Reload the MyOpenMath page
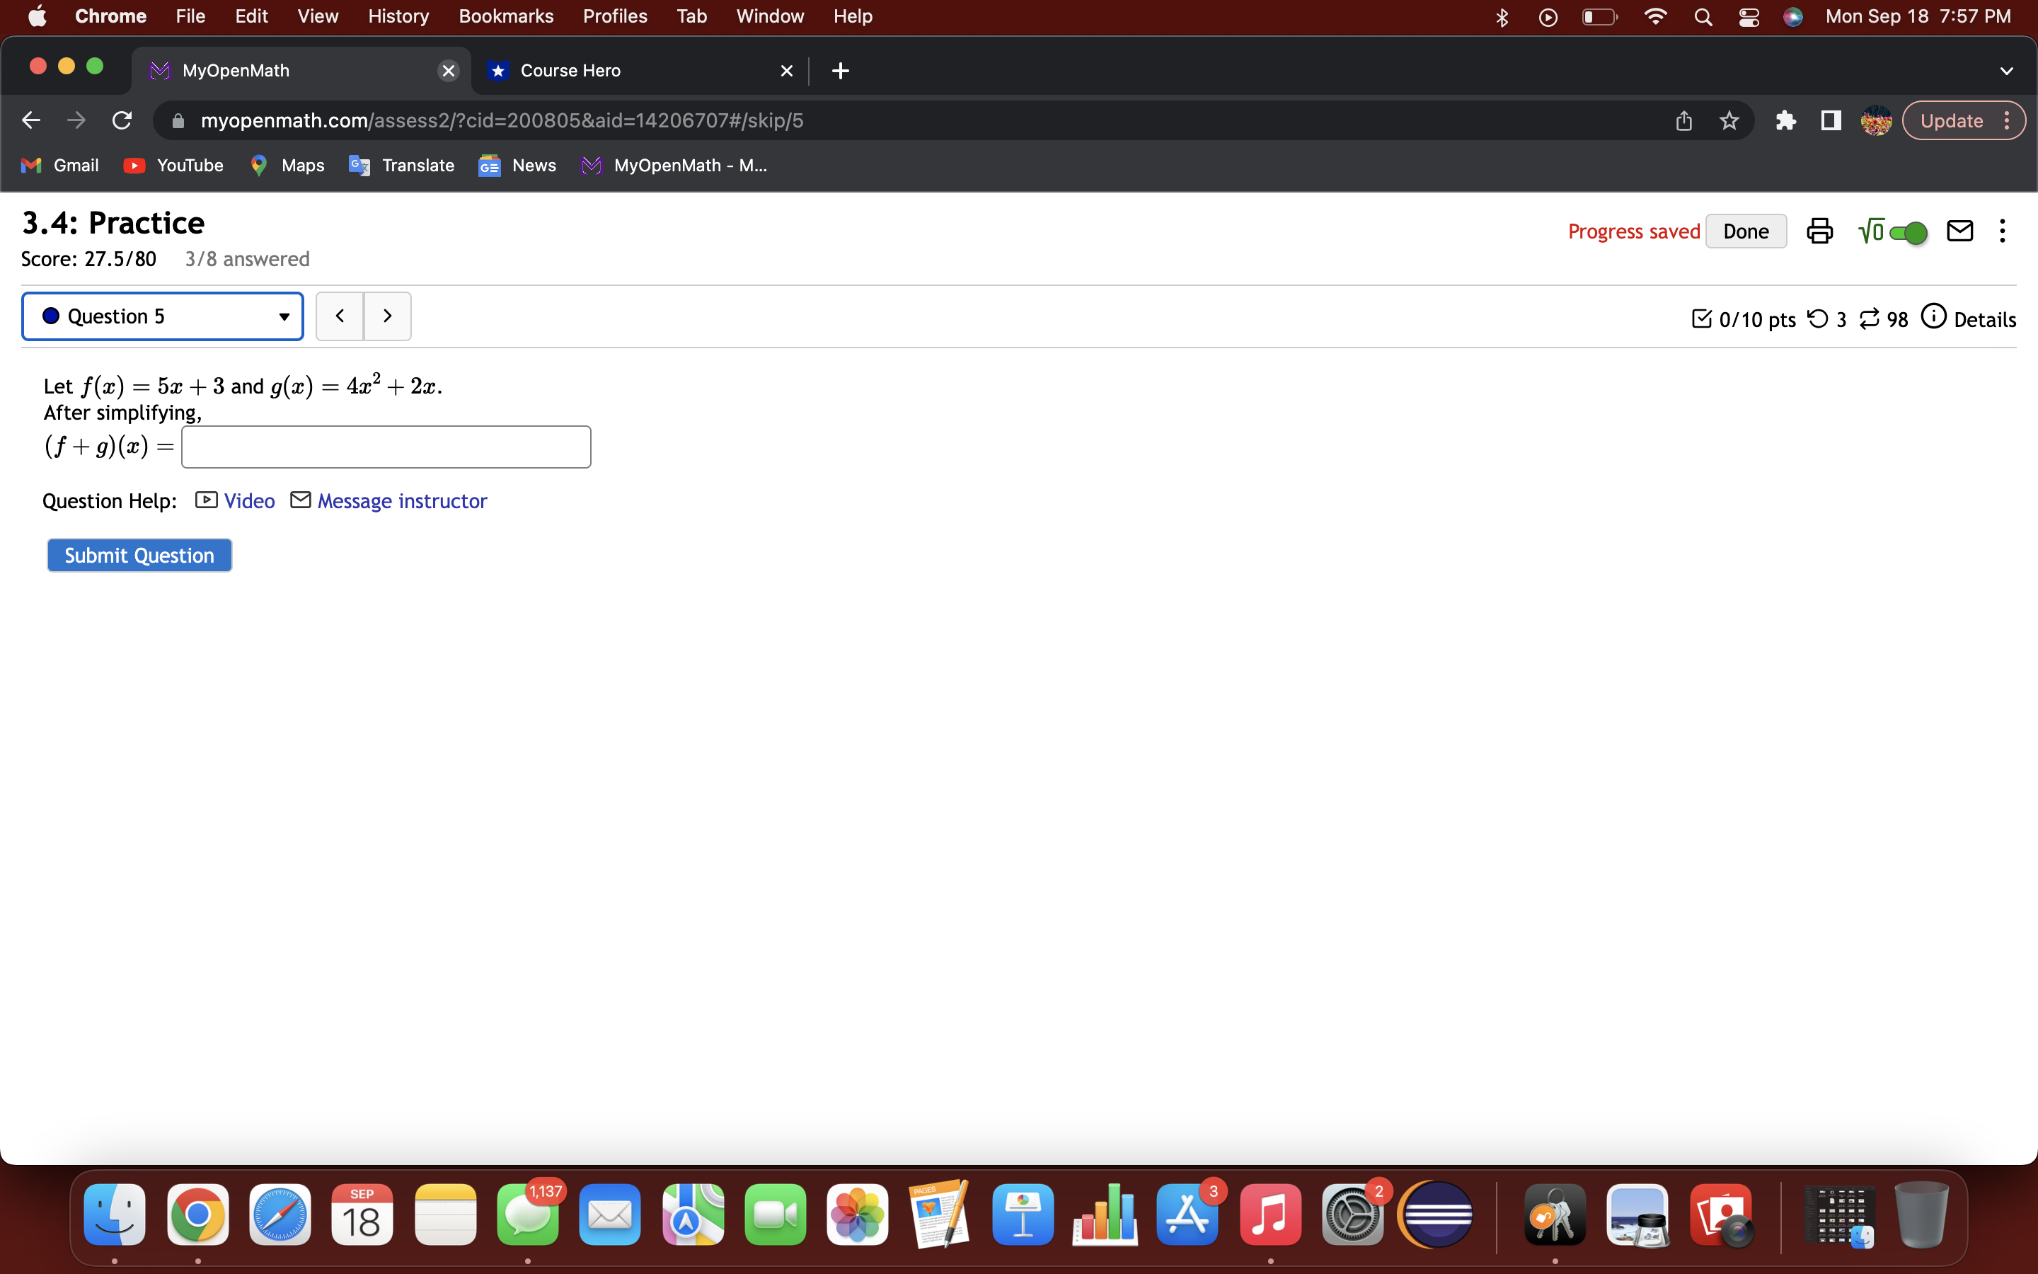 click(x=121, y=120)
